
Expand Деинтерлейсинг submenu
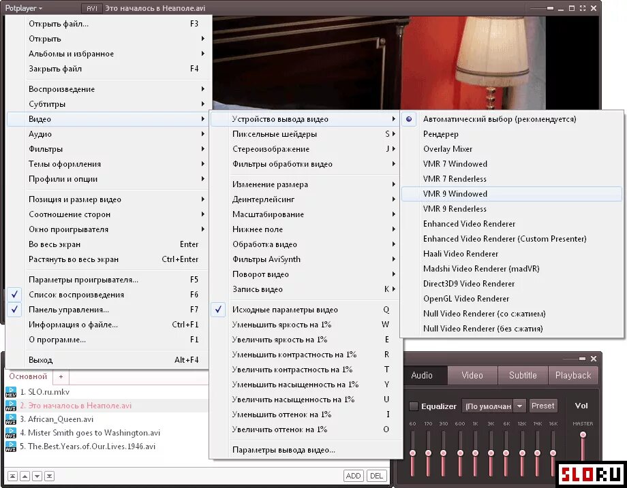coord(305,199)
